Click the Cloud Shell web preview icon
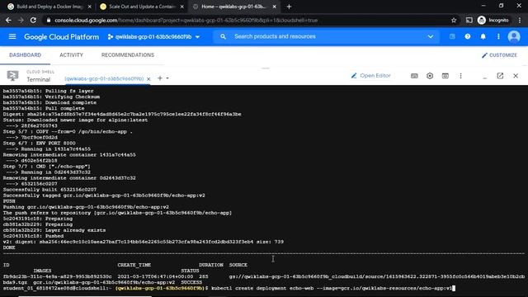Screen dimensions: 528x297 [x=445, y=76]
